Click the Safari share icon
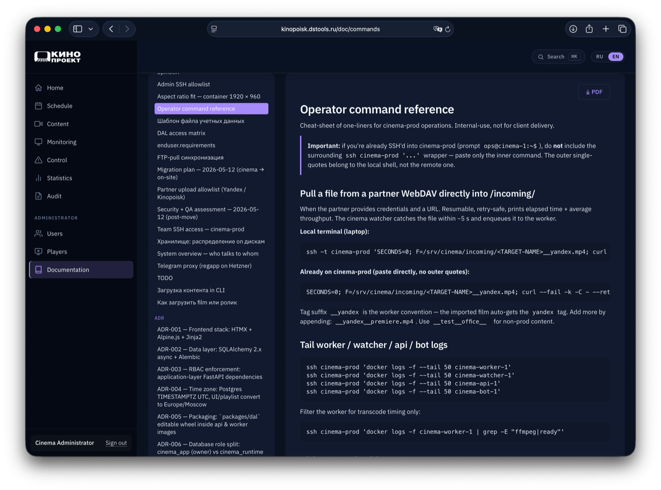661x490 pixels. coord(589,29)
